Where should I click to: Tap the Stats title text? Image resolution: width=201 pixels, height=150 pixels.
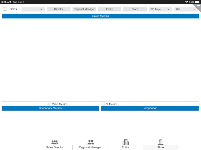click(x=13, y=9)
